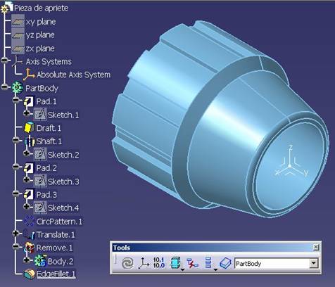Click the Sketch.2 label in tree
Image resolution: width=335 pixels, height=287 pixels.
point(63,155)
